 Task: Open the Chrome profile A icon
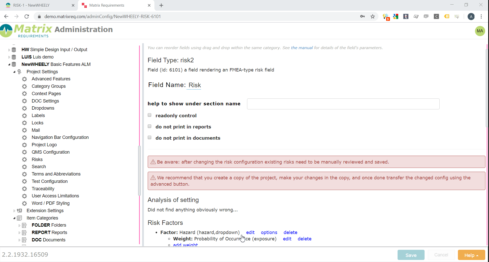click(471, 17)
